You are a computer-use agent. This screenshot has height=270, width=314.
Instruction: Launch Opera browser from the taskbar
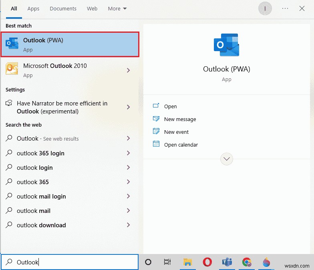pyautogui.click(x=207, y=262)
